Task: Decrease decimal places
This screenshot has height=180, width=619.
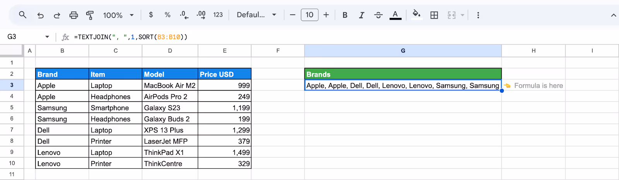Action: pyautogui.click(x=184, y=15)
